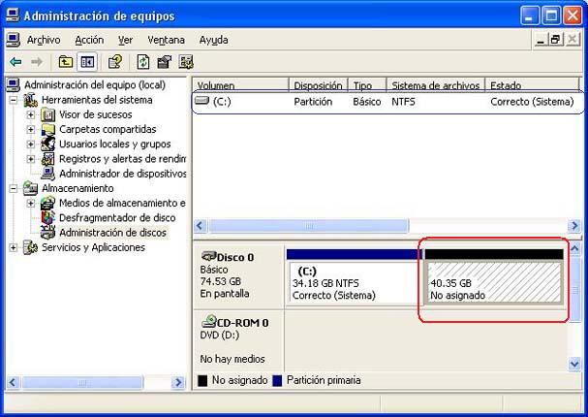Viewport: 588px width, 417px height.
Task: Open the Ver menu
Action: (x=125, y=40)
